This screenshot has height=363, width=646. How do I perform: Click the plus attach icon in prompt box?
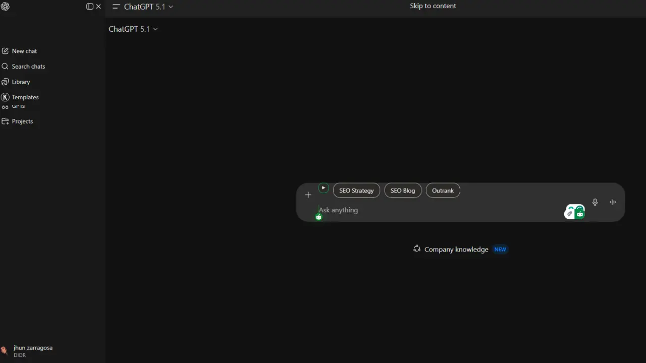(308, 195)
